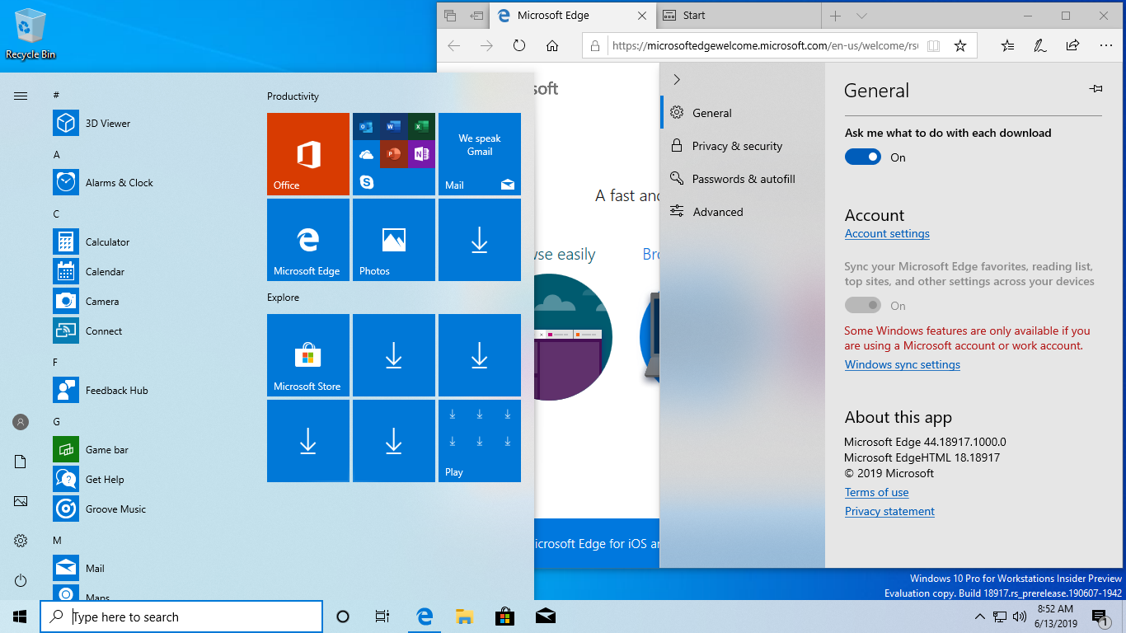Open Passwords & autofill settings
This screenshot has width=1126, height=633.
coord(743,179)
